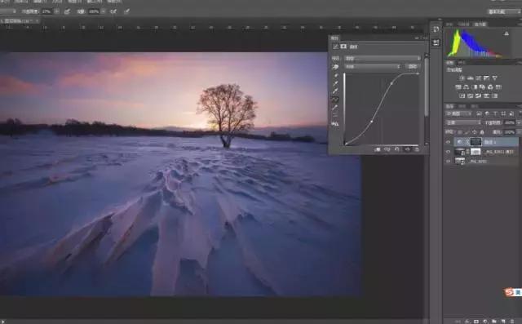Image resolution: width=522 pixels, height=324 pixels.
Task: Select the draw-curve pencil icon
Action: point(335,107)
